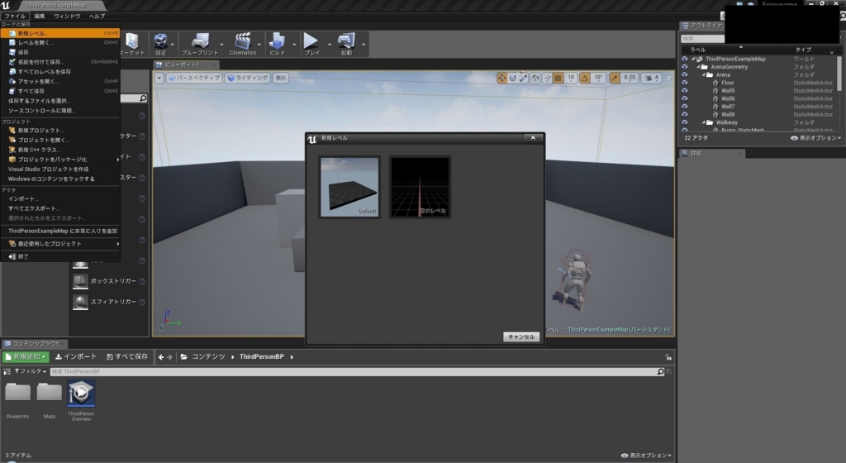Toggle visibility of Floor actor

point(685,83)
